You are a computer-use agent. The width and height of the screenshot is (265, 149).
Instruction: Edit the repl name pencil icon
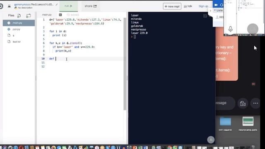[57, 5]
